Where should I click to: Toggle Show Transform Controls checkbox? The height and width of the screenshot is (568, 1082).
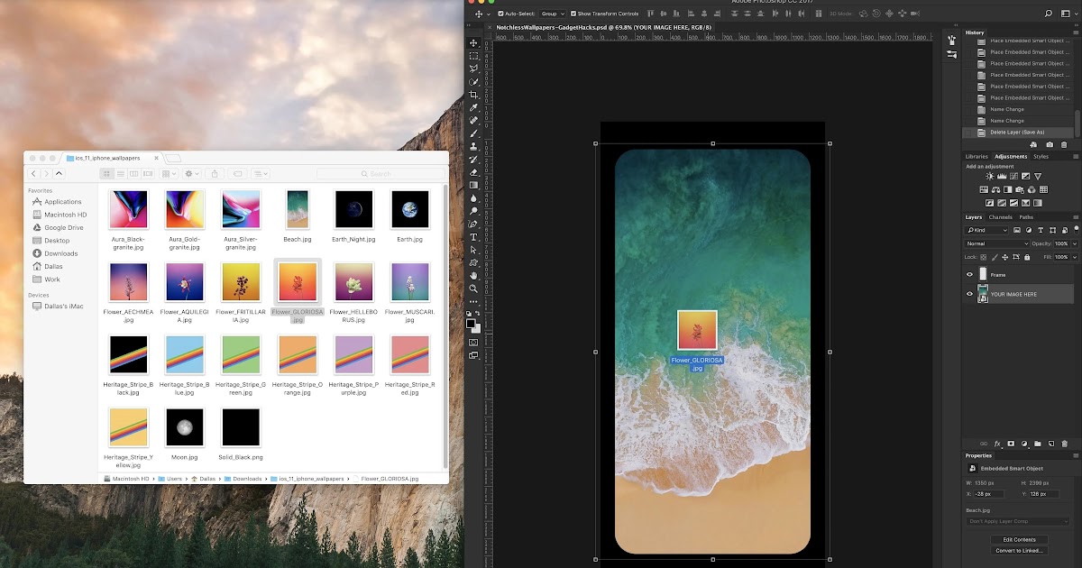(x=573, y=14)
